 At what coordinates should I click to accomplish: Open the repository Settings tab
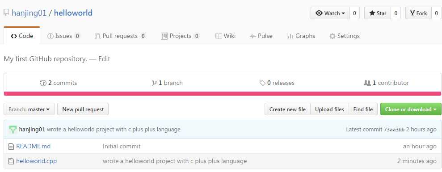[x=345, y=36]
